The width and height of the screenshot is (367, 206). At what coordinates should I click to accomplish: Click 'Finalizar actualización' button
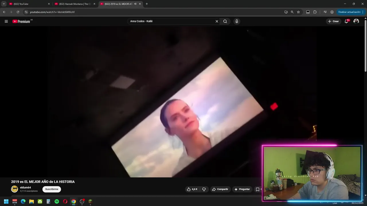(x=349, y=12)
